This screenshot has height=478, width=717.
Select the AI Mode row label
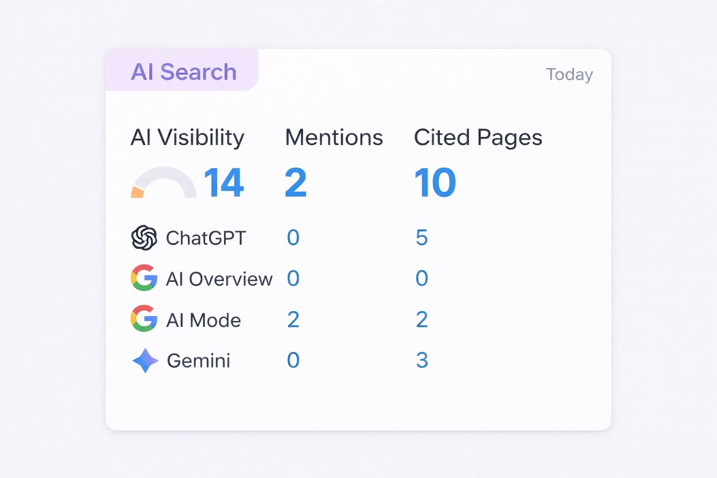pos(203,320)
